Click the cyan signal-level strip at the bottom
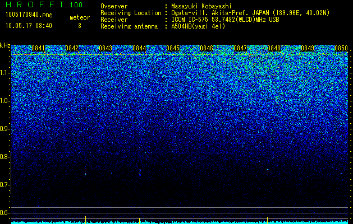This screenshot has width=353, height=224. pyautogui.click(x=180, y=222)
